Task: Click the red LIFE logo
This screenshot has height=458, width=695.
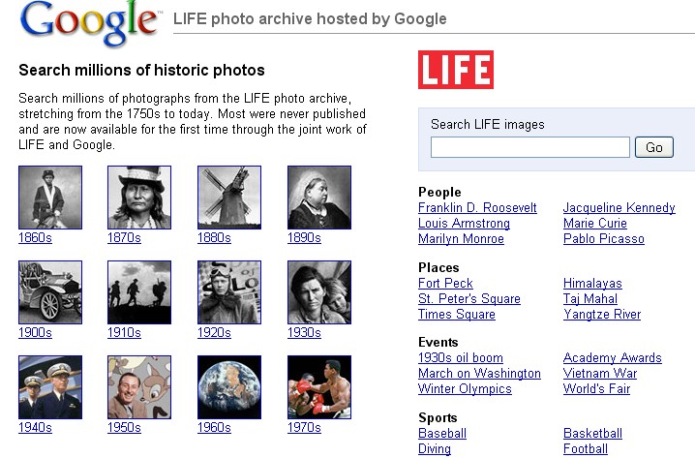Action: pos(456,70)
